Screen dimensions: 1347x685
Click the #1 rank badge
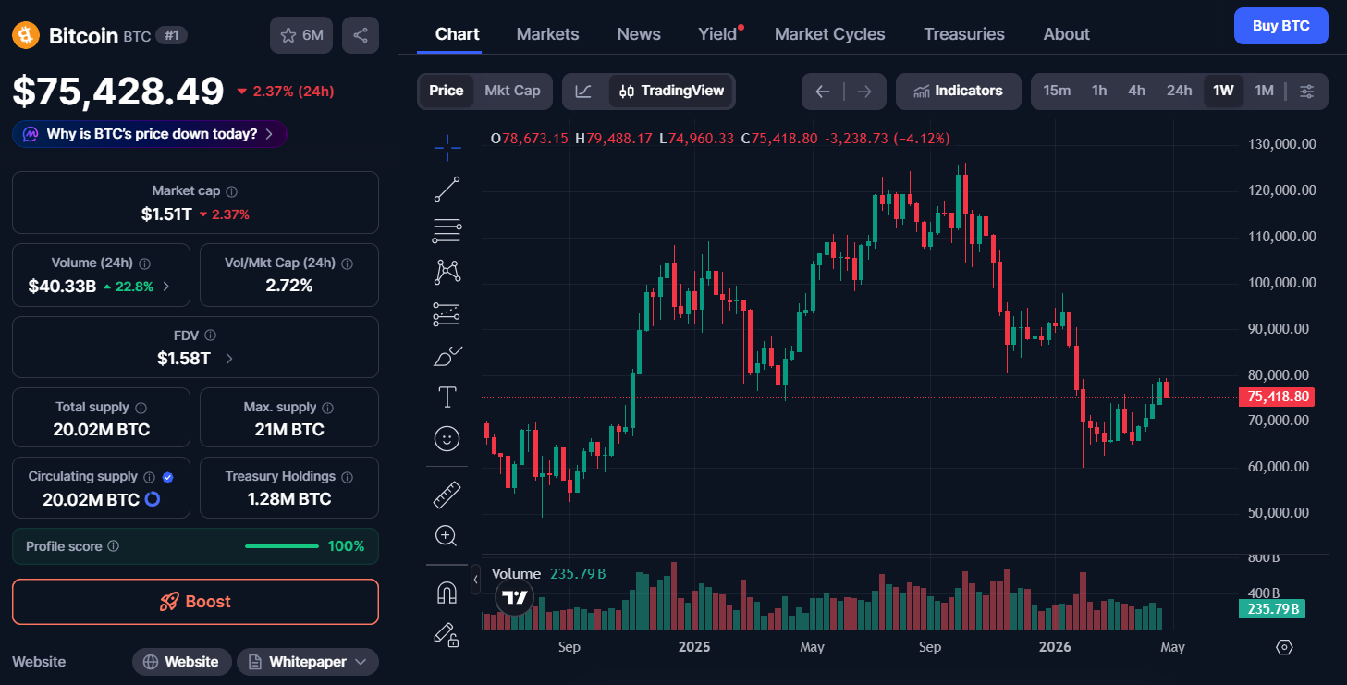172,35
